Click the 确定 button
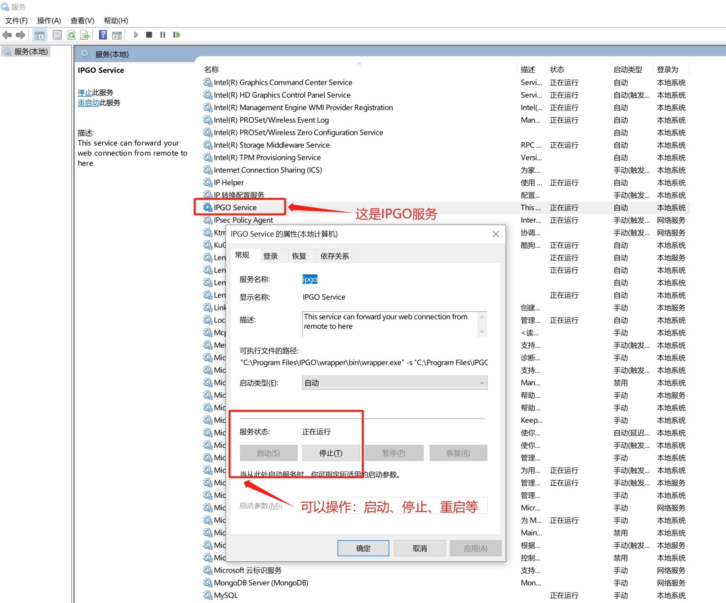Screen dimensions: 726x603 (x=363, y=548)
